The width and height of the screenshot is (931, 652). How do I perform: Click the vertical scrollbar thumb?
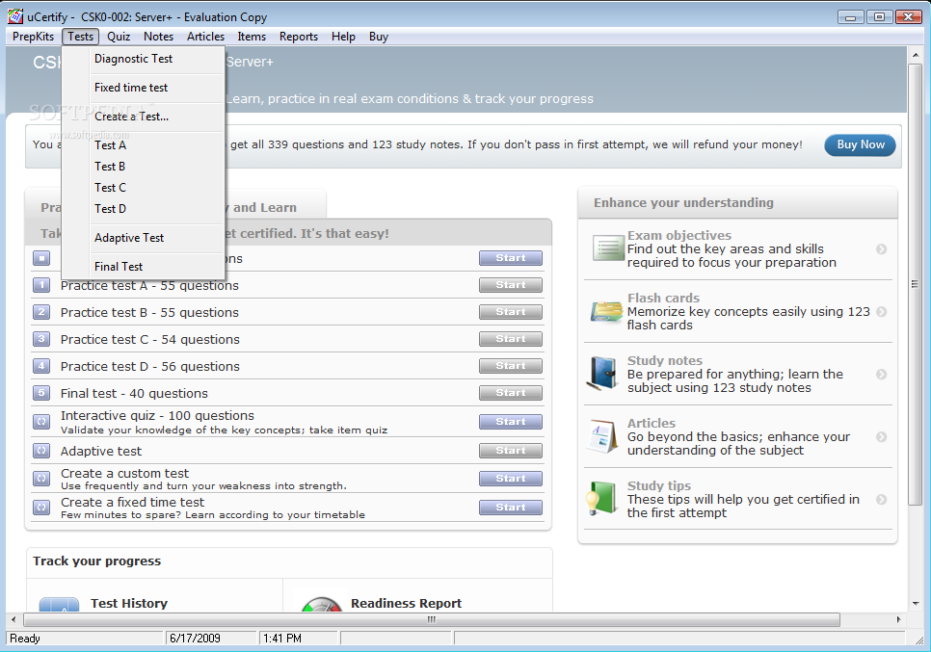point(915,284)
